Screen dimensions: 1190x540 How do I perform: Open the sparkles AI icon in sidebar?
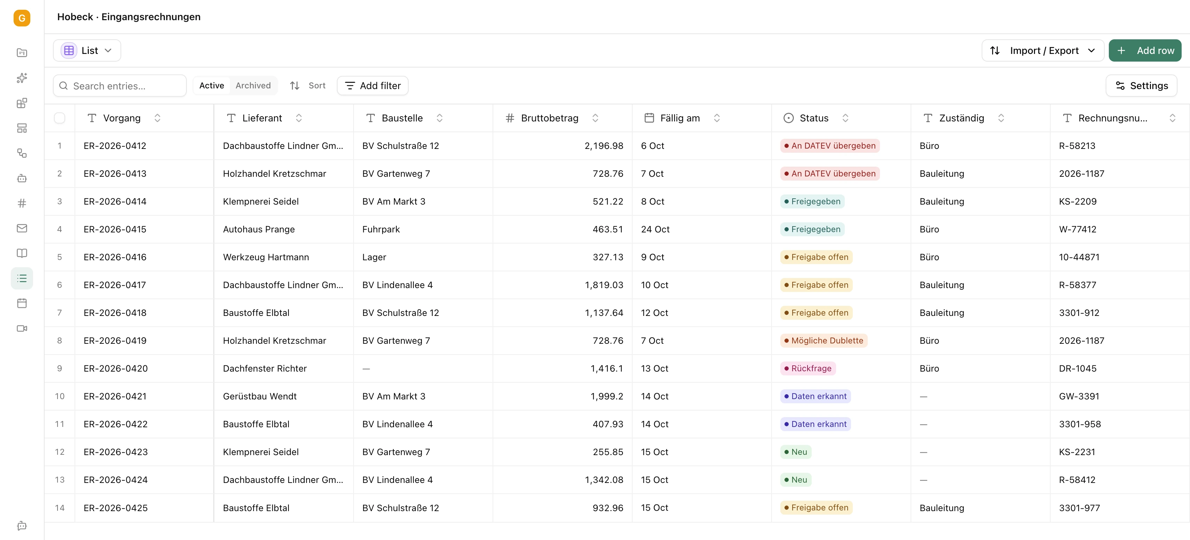pos(22,78)
